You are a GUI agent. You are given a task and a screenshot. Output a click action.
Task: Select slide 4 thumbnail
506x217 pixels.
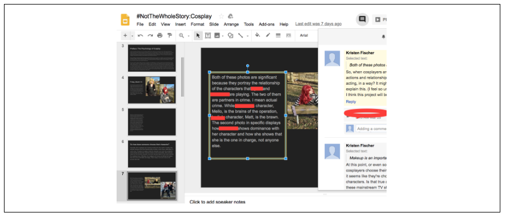(x=152, y=90)
